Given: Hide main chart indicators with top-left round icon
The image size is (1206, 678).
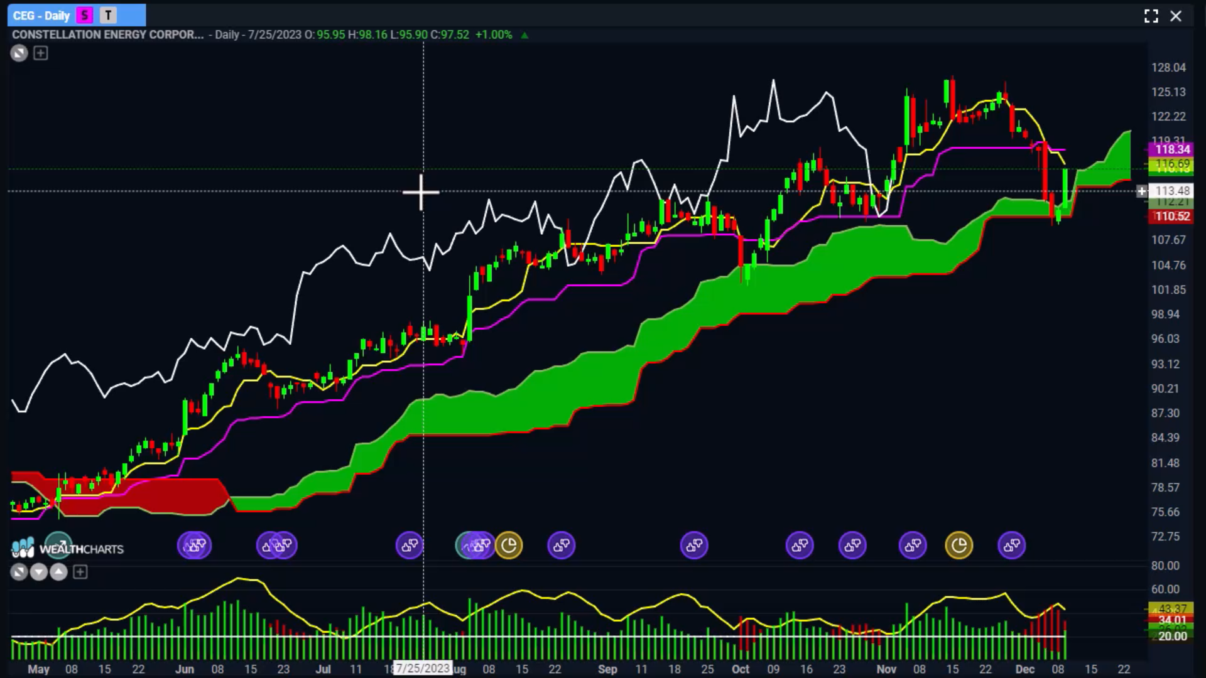Looking at the screenshot, I should point(19,53).
